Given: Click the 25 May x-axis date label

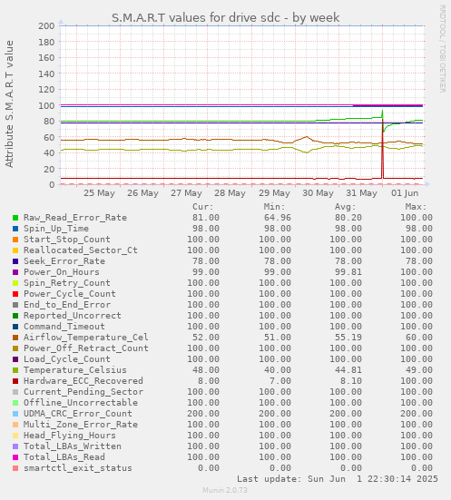Looking at the screenshot, I should tap(99, 193).
